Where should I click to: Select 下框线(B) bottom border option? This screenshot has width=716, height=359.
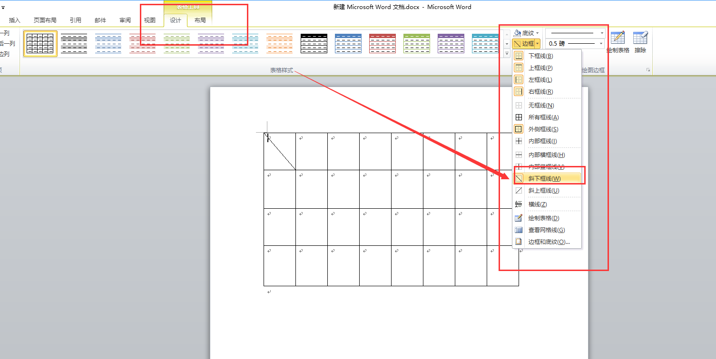coord(547,56)
